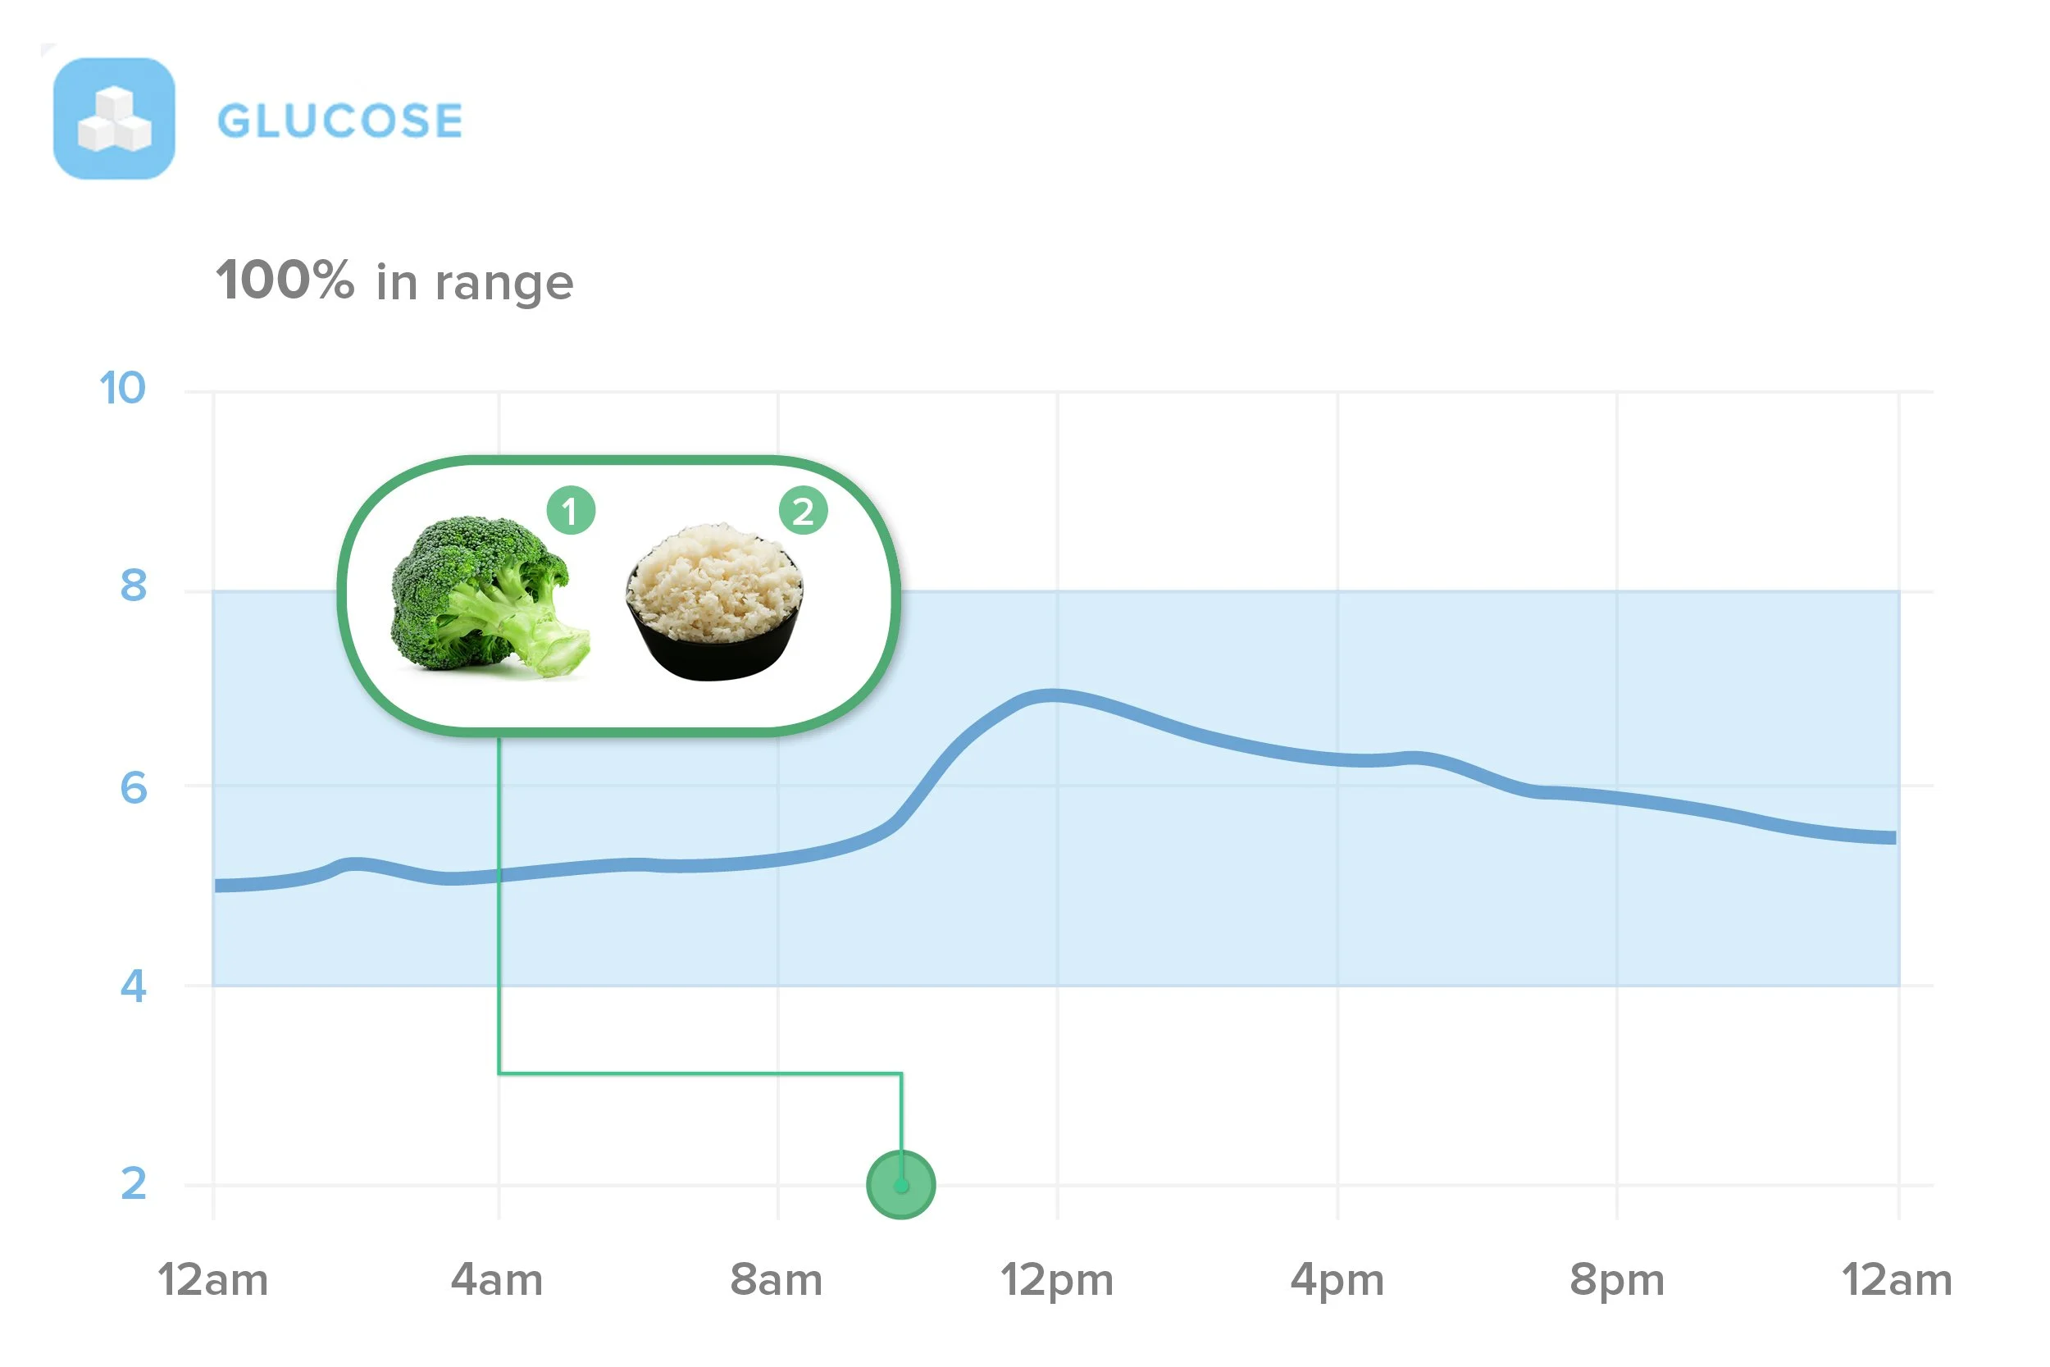Viewport: 2050px width, 1367px height.
Task: Click the green meal popup bubble border
Action: coord(618,460)
